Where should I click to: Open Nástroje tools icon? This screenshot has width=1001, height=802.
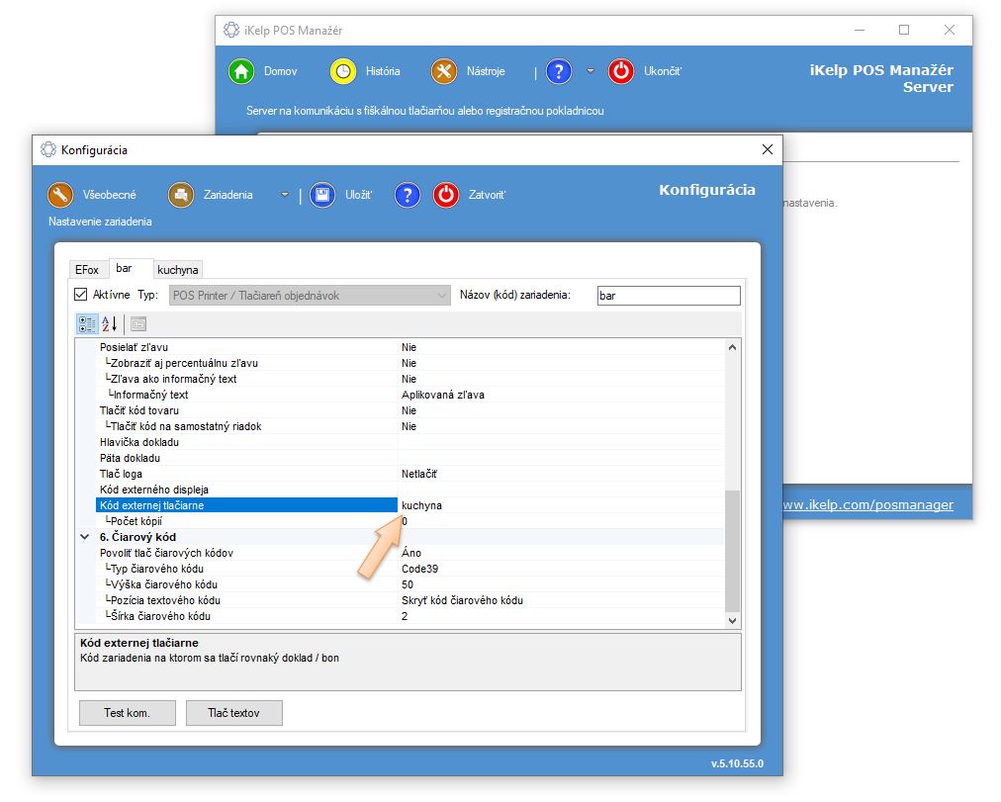444,71
